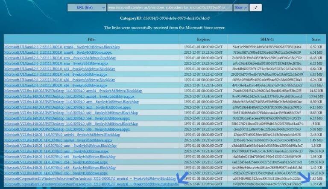Click the "Expire:" column header
The width and height of the screenshot is (328, 189).
click(203, 39)
